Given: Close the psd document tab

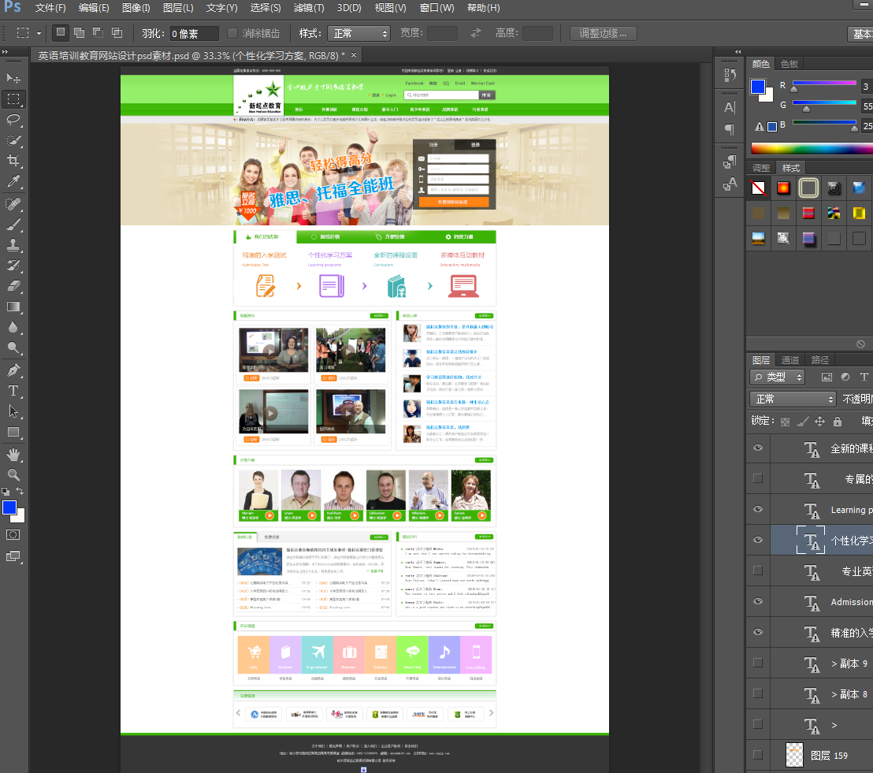Looking at the screenshot, I should [x=354, y=54].
